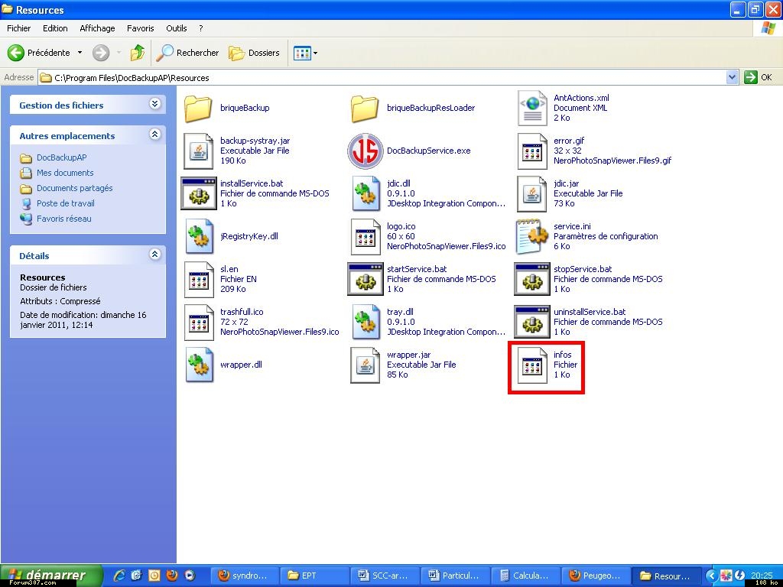Click the address bar path field
The height and width of the screenshot is (587, 783).
pos(382,77)
